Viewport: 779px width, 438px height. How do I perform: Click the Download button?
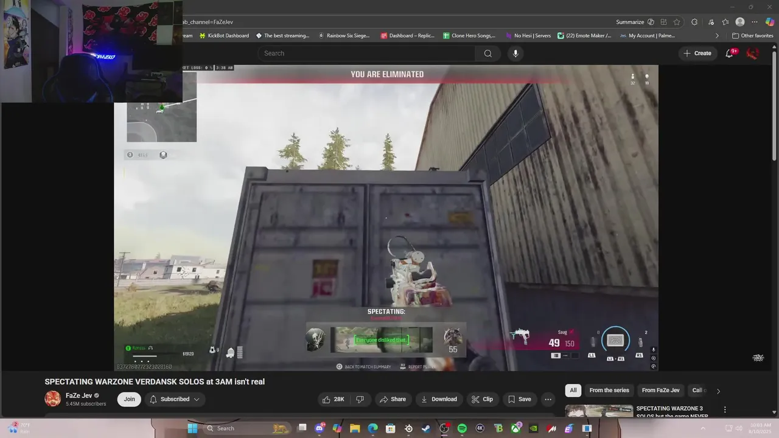click(x=439, y=399)
